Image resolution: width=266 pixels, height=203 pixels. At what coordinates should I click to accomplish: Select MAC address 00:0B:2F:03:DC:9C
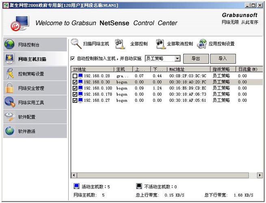[x=188, y=76]
